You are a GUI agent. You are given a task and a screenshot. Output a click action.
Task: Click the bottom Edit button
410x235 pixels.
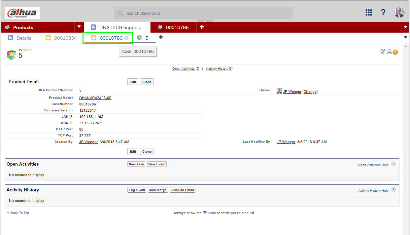click(x=133, y=152)
